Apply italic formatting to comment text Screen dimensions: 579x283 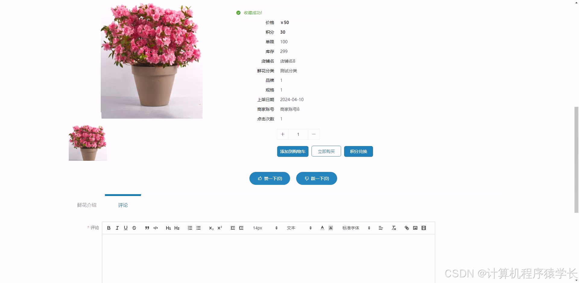(117, 228)
